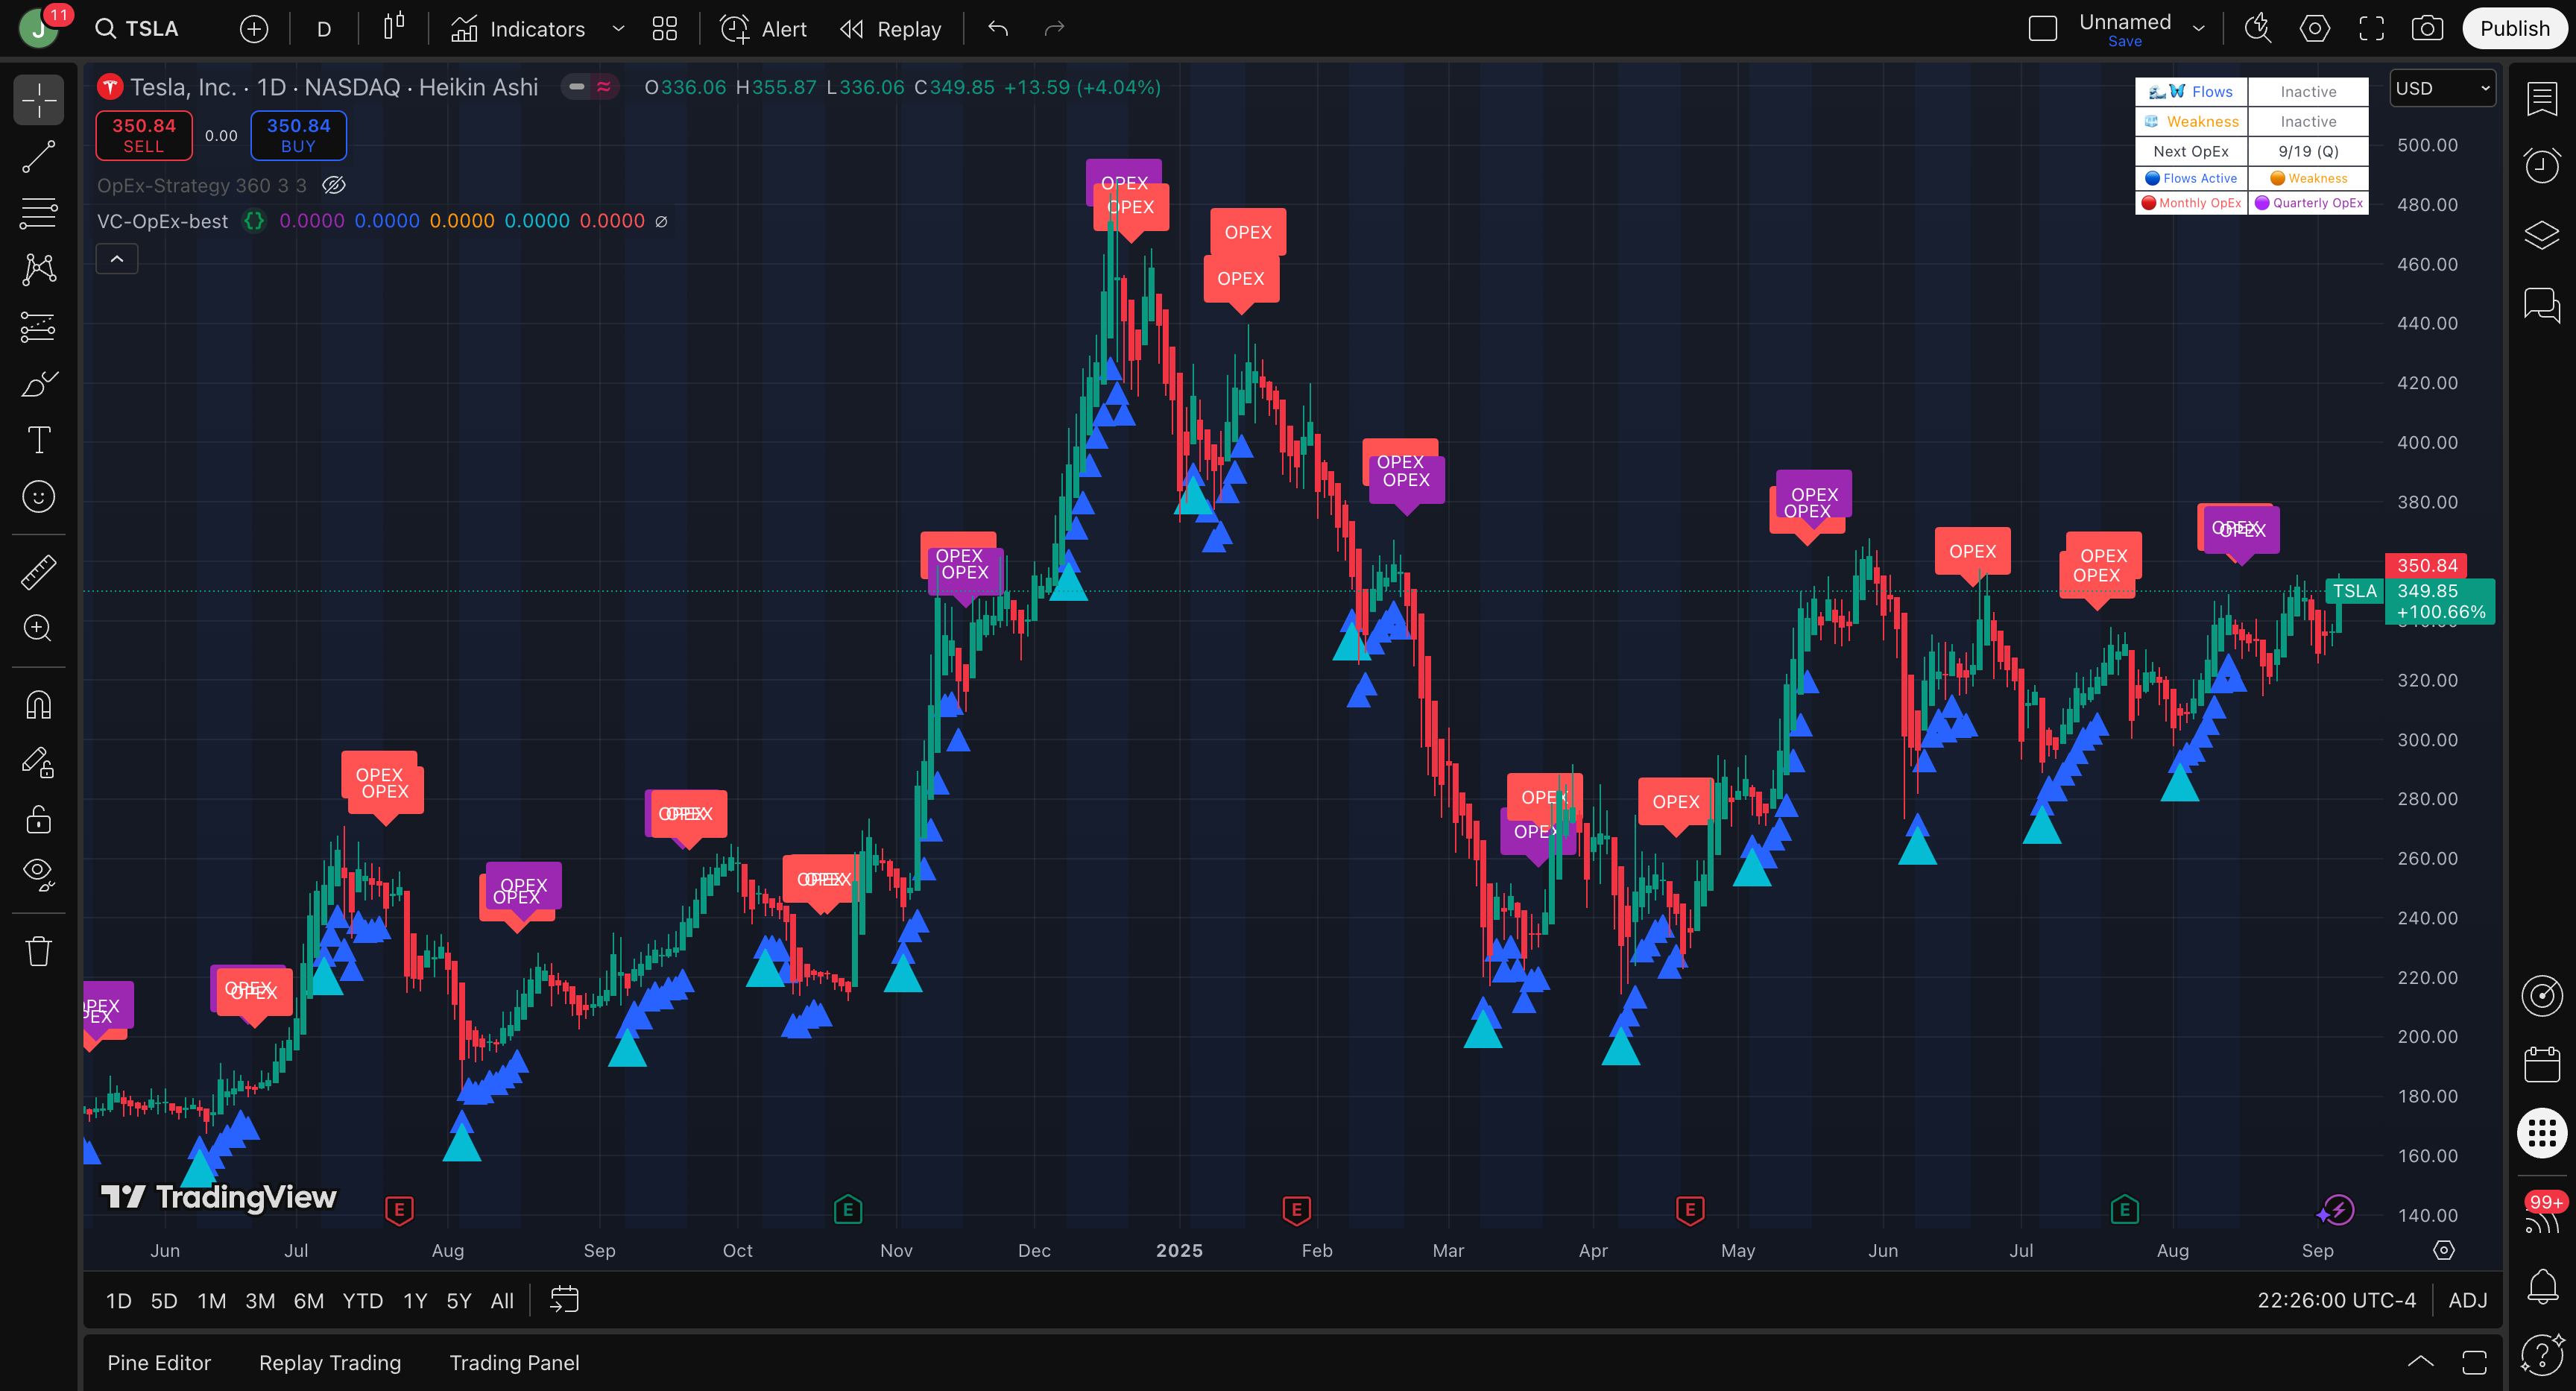The width and height of the screenshot is (2576, 1391).
Task: Open the Unnamed layout dropdown arrow
Action: click(x=2199, y=29)
